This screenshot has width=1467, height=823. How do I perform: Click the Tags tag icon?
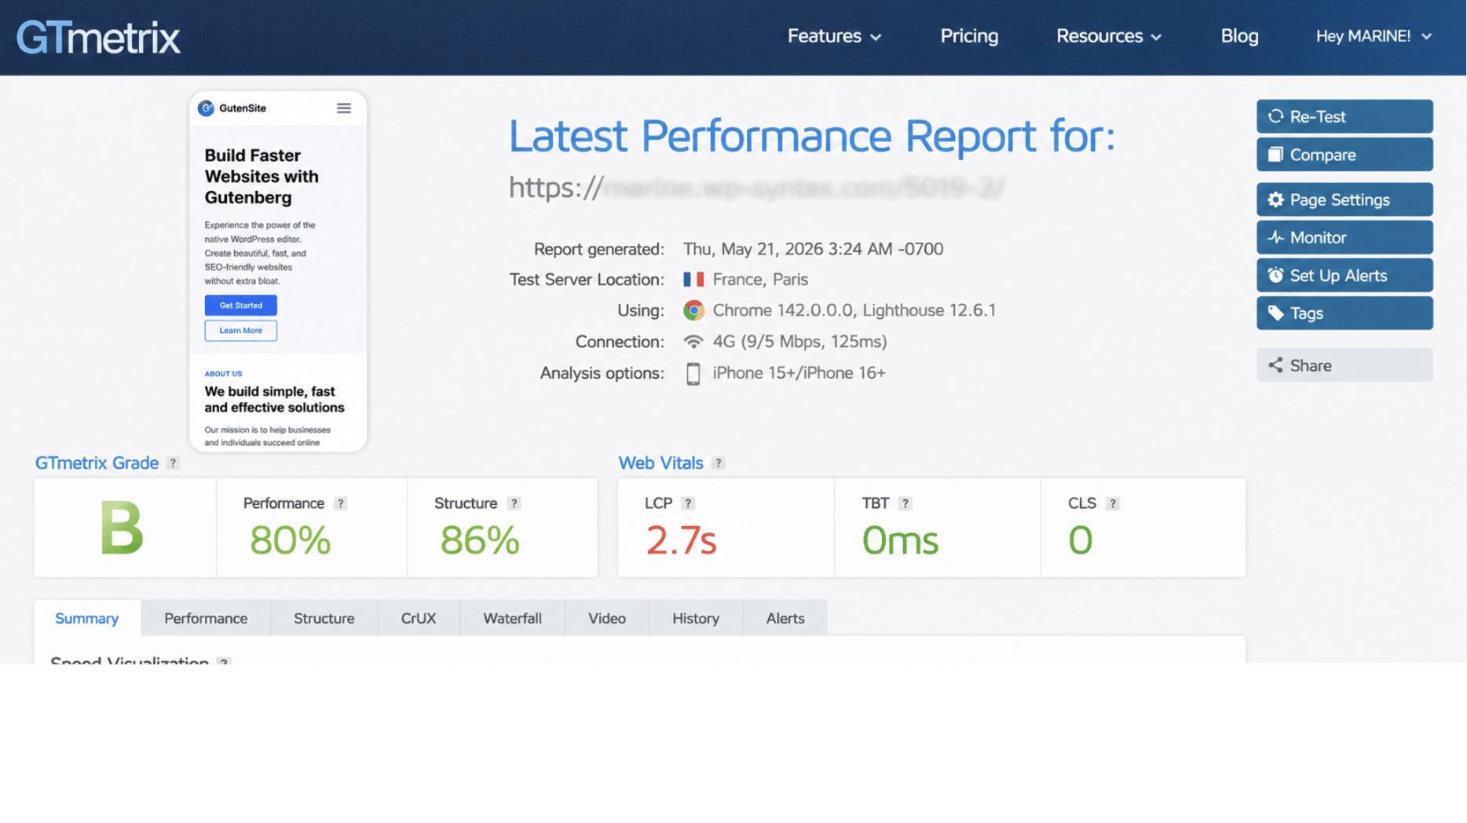(1275, 313)
